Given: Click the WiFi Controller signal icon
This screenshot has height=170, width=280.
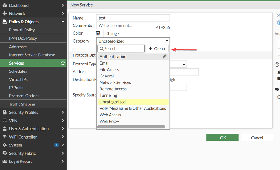Looking at the screenshot, I should point(4,137).
